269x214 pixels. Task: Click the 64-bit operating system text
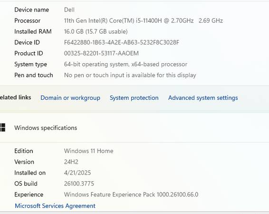[x=125, y=64]
